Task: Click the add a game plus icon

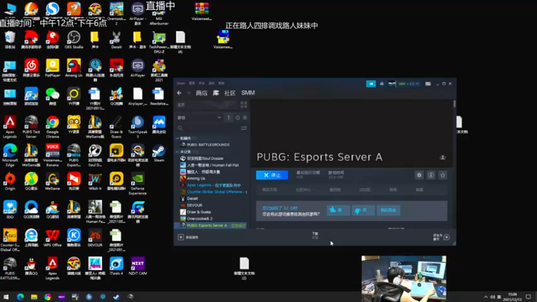Action: pyautogui.click(x=181, y=237)
